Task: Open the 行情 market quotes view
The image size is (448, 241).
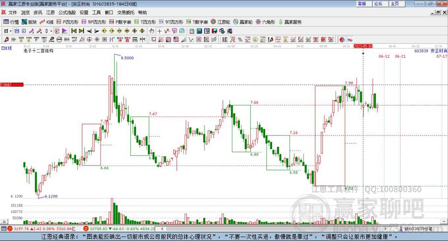Action: click(x=11, y=22)
